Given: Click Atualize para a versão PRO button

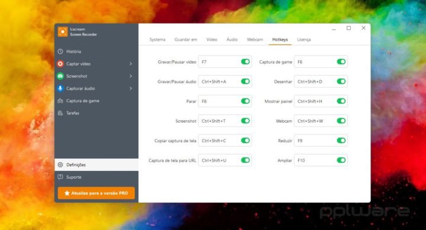Looking at the screenshot, I should point(96,193).
